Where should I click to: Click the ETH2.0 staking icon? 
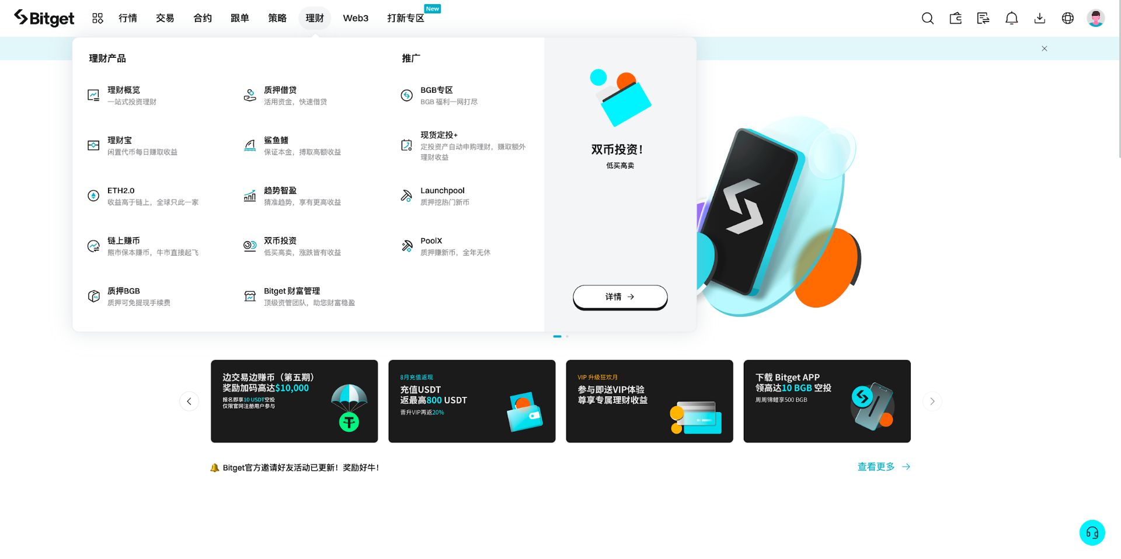(93, 195)
